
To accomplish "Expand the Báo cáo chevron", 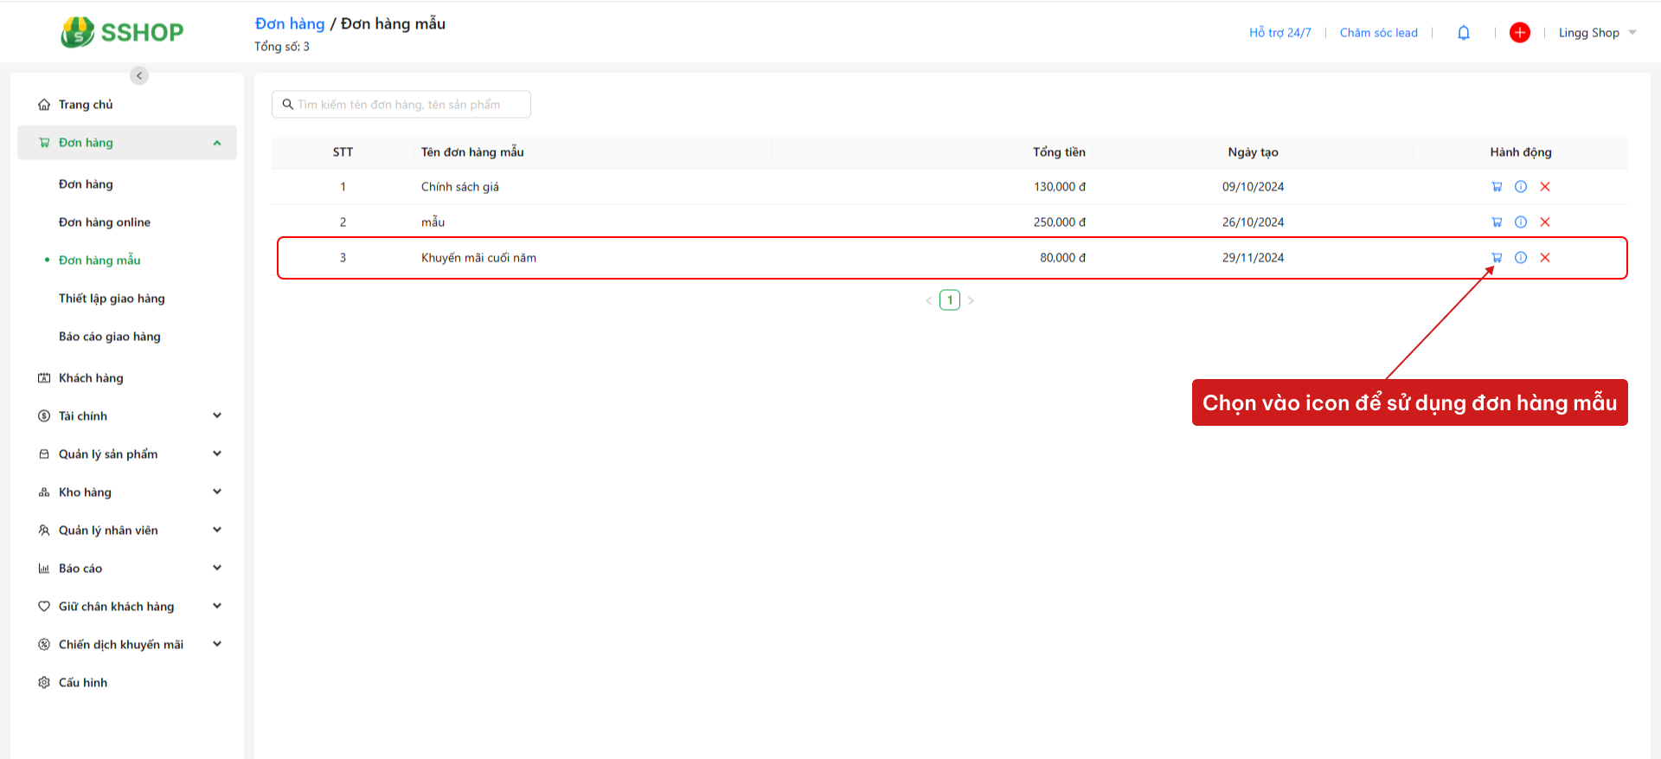I will 217,569.
